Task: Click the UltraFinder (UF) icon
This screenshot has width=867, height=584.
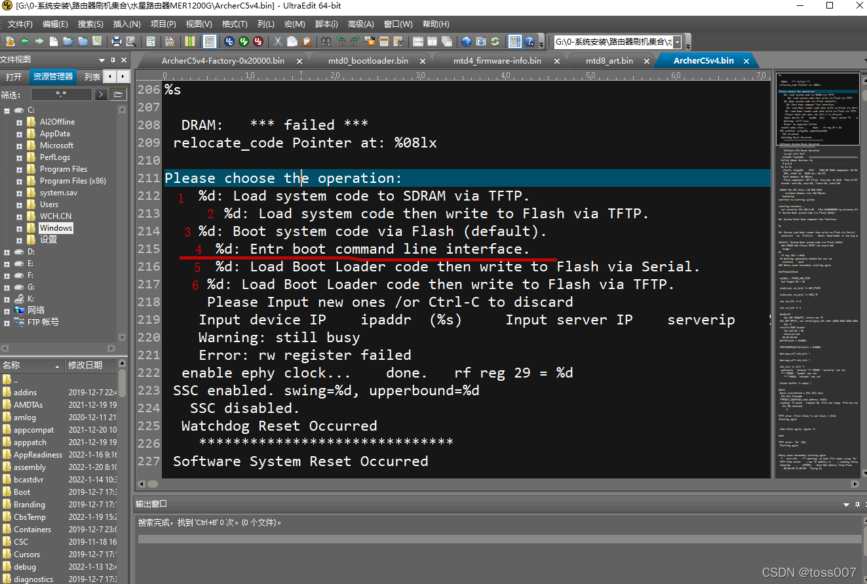Action: point(244,41)
